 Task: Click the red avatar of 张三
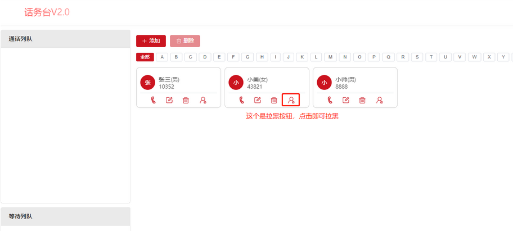148,82
